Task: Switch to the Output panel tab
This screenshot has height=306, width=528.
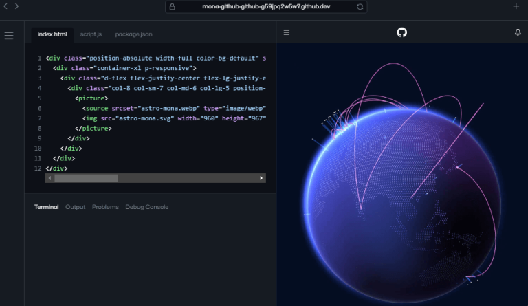Action: 75,207
